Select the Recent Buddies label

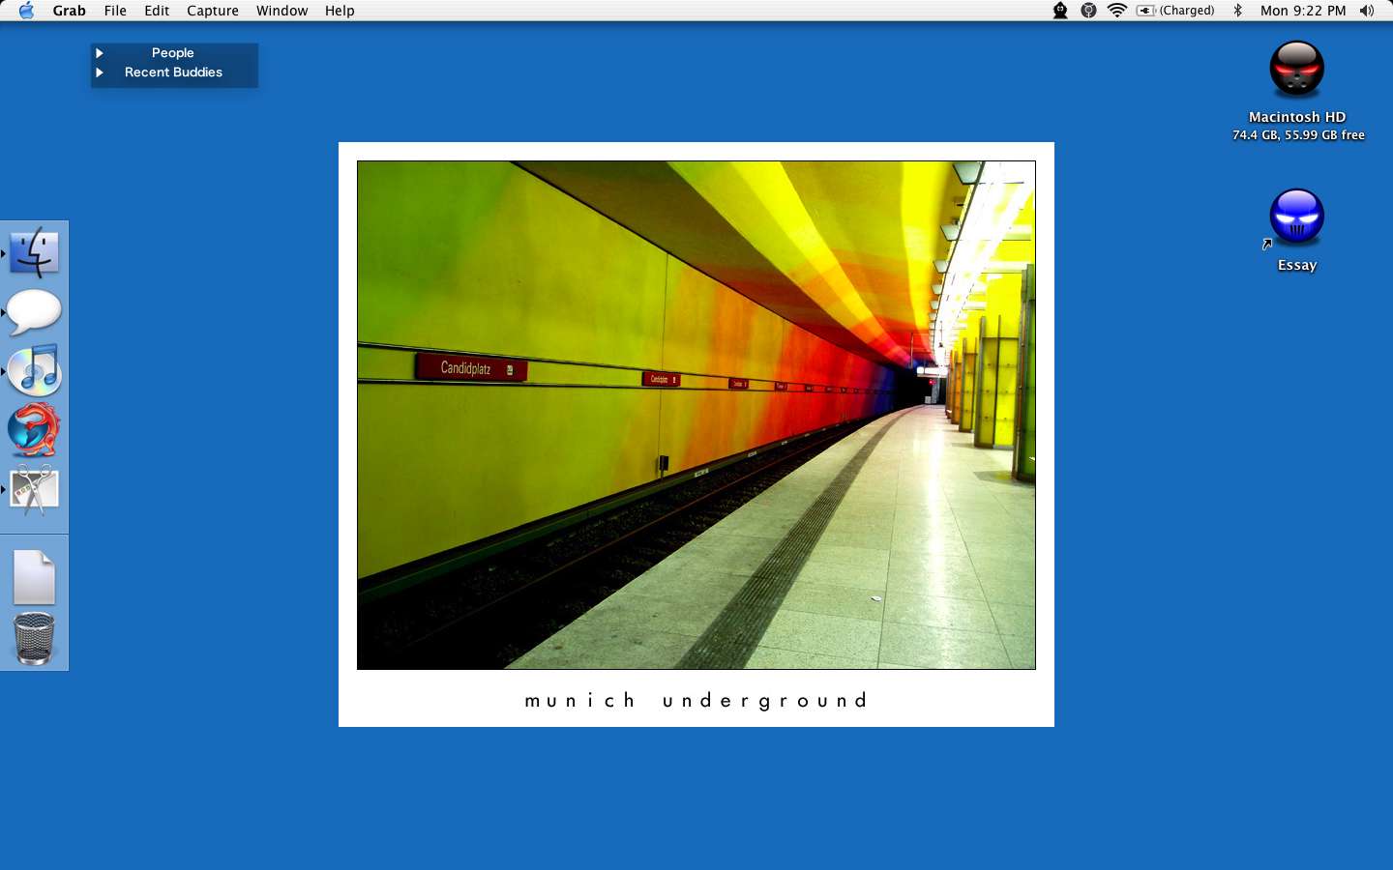173,72
